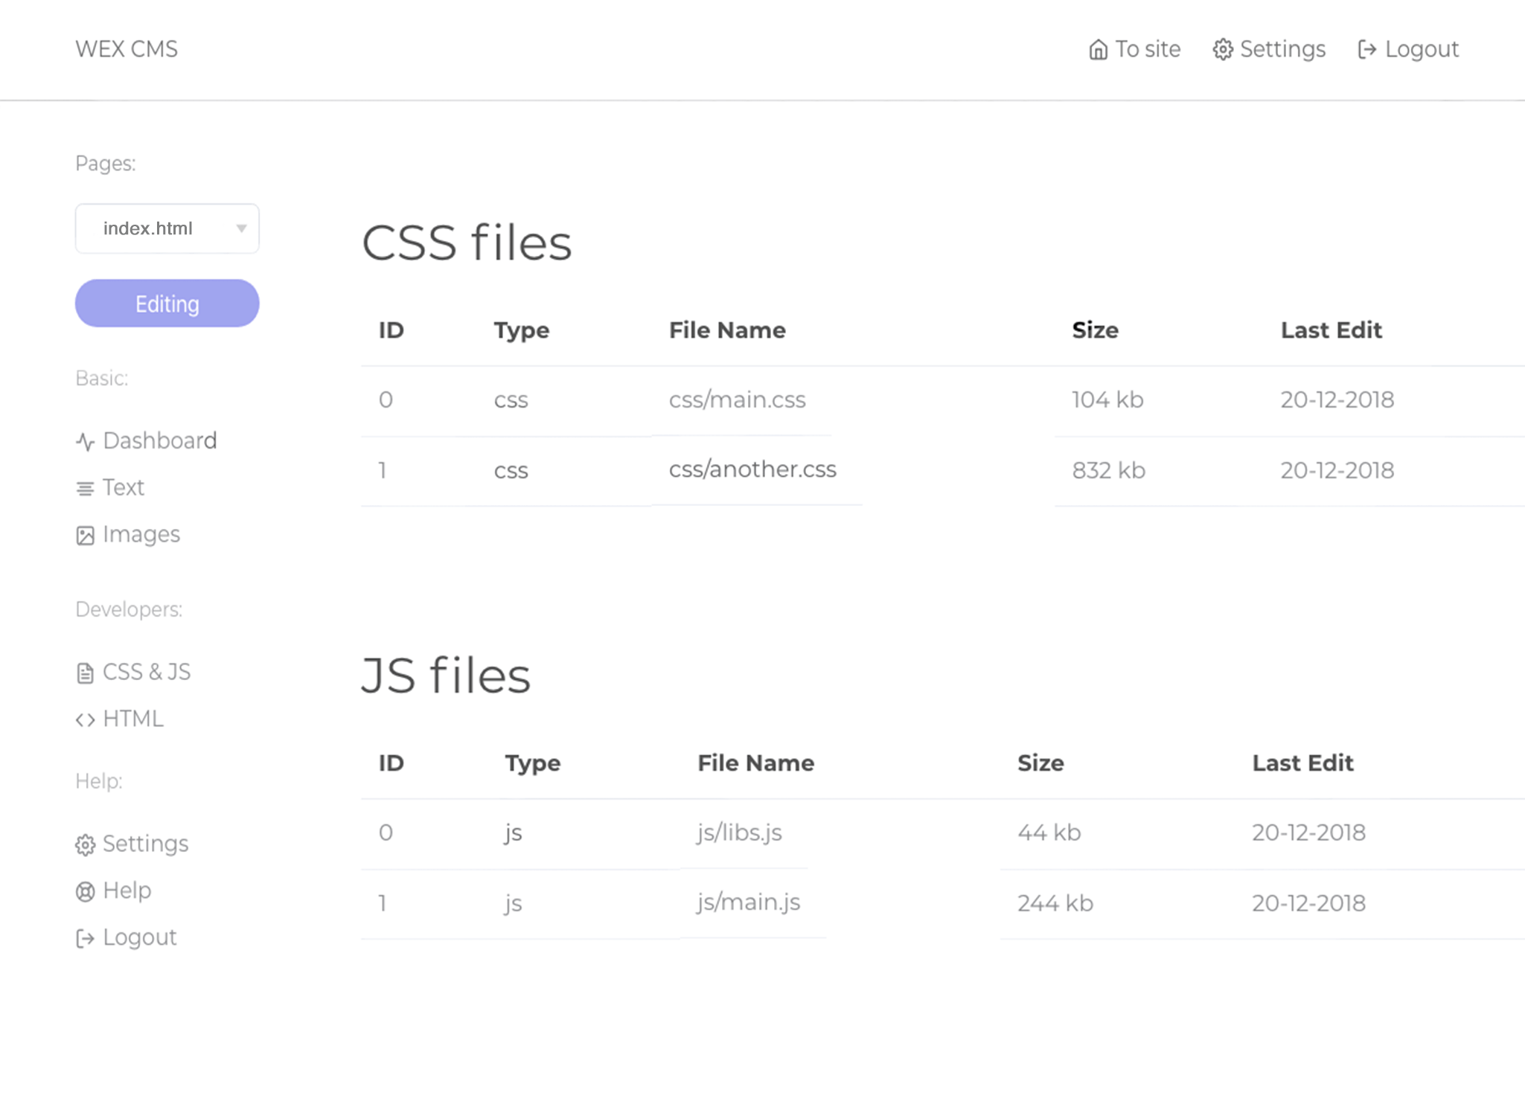
Task: Open Settings via the gear icon in sidebar
Action: click(85, 844)
